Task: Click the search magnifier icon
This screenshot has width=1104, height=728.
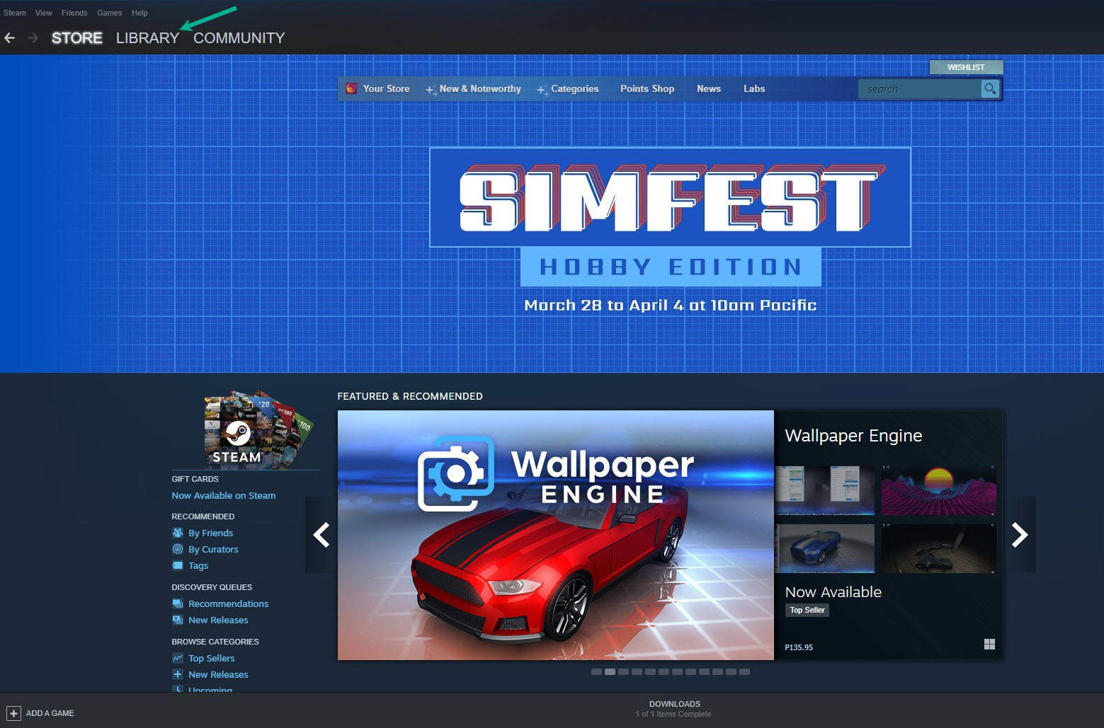Action: pos(990,88)
